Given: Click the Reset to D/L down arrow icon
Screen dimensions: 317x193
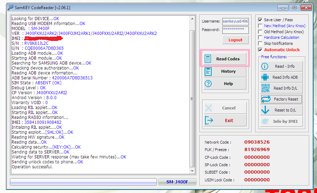Looking at the screenshot, I should [265, 110].
